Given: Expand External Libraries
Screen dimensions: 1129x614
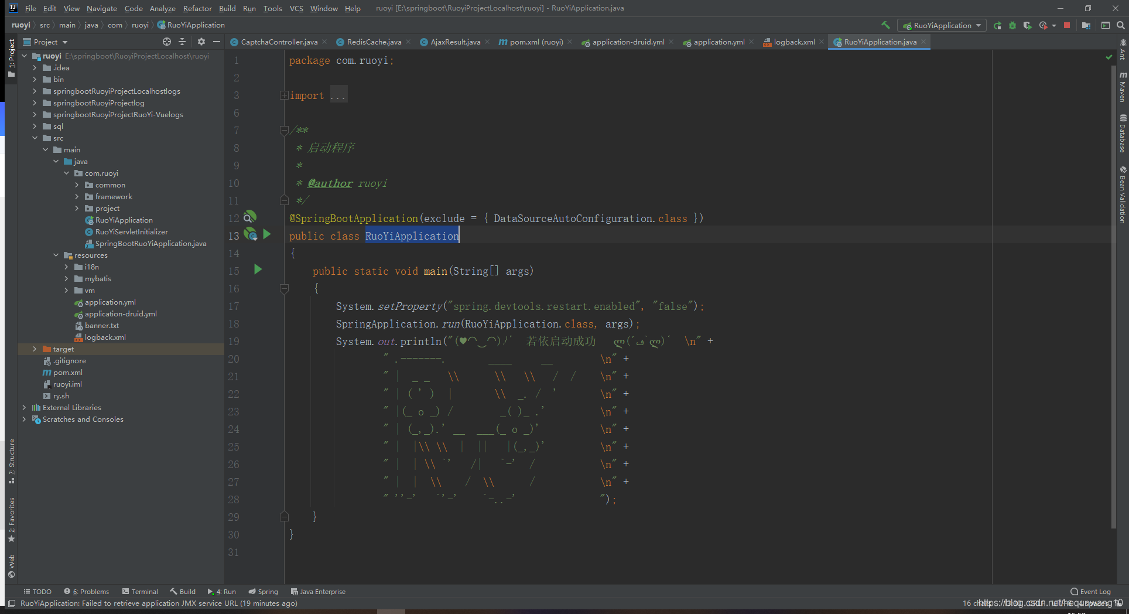Looking at the screenshot, I should [24, 407].
